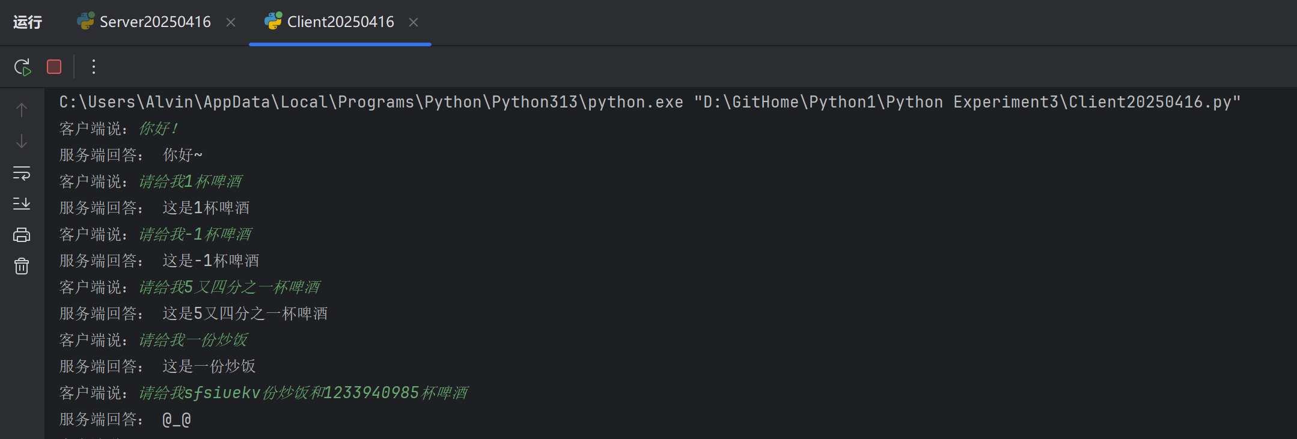
Task: Toggle soft-wrap for console output
Action: 22,174
